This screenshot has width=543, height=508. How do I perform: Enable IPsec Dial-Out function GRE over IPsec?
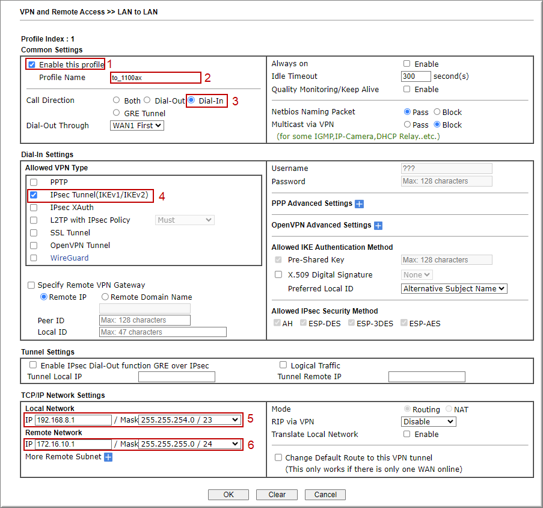[33, 365]
